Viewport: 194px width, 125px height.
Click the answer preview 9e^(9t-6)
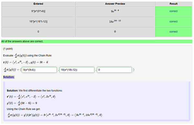coord(115,11)
